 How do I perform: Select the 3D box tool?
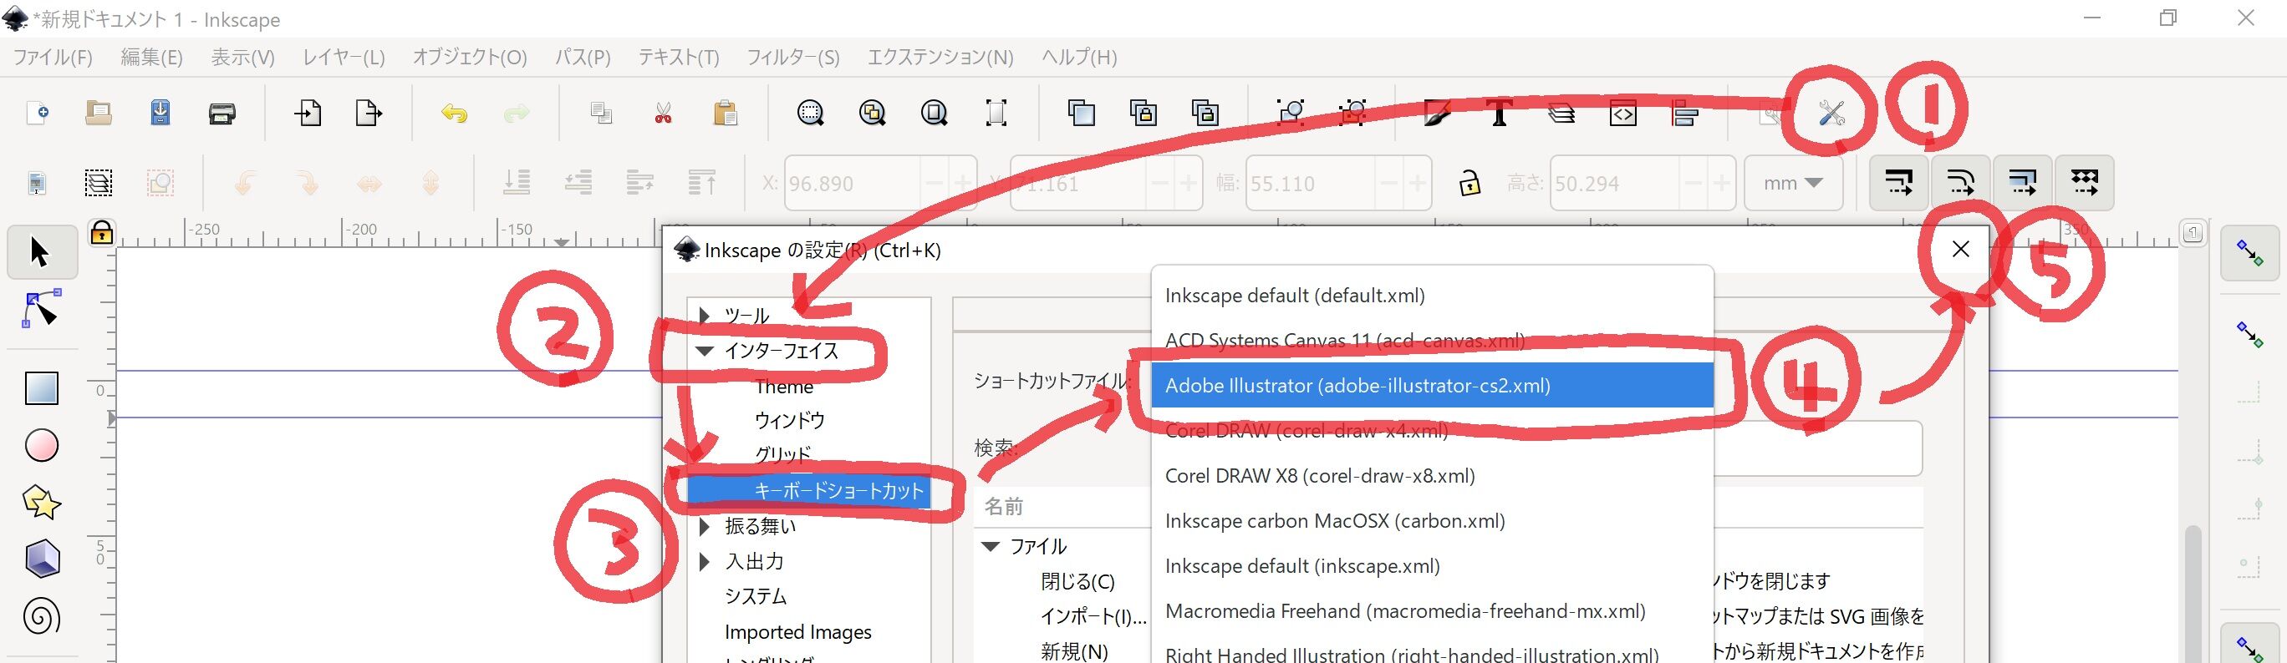pos(41,559)
